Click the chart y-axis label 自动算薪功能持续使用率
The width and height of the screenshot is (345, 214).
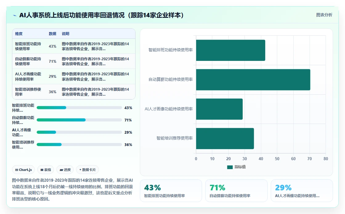coord(171,79)
